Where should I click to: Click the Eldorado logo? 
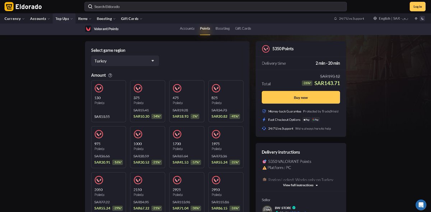[23, 6]
